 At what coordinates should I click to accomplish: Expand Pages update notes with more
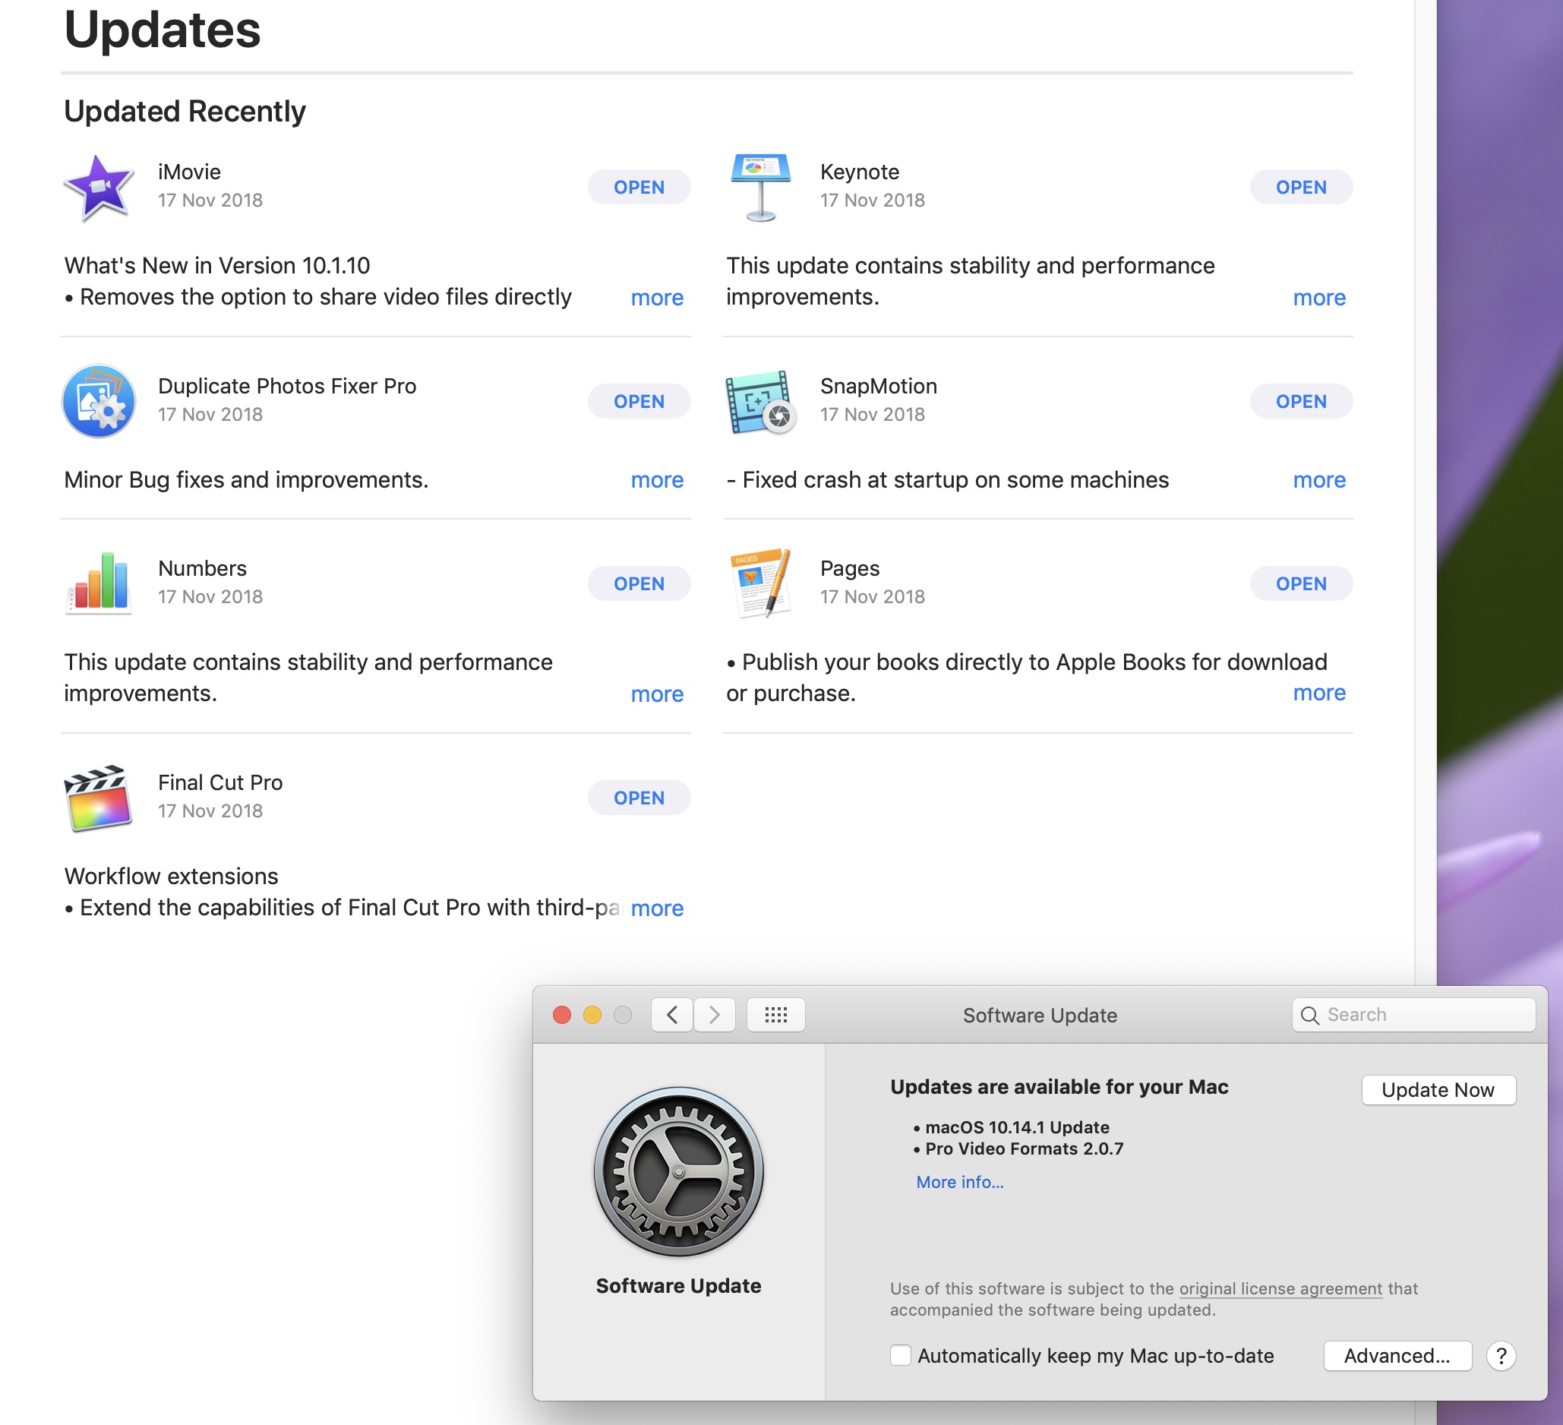(1318, 691)
